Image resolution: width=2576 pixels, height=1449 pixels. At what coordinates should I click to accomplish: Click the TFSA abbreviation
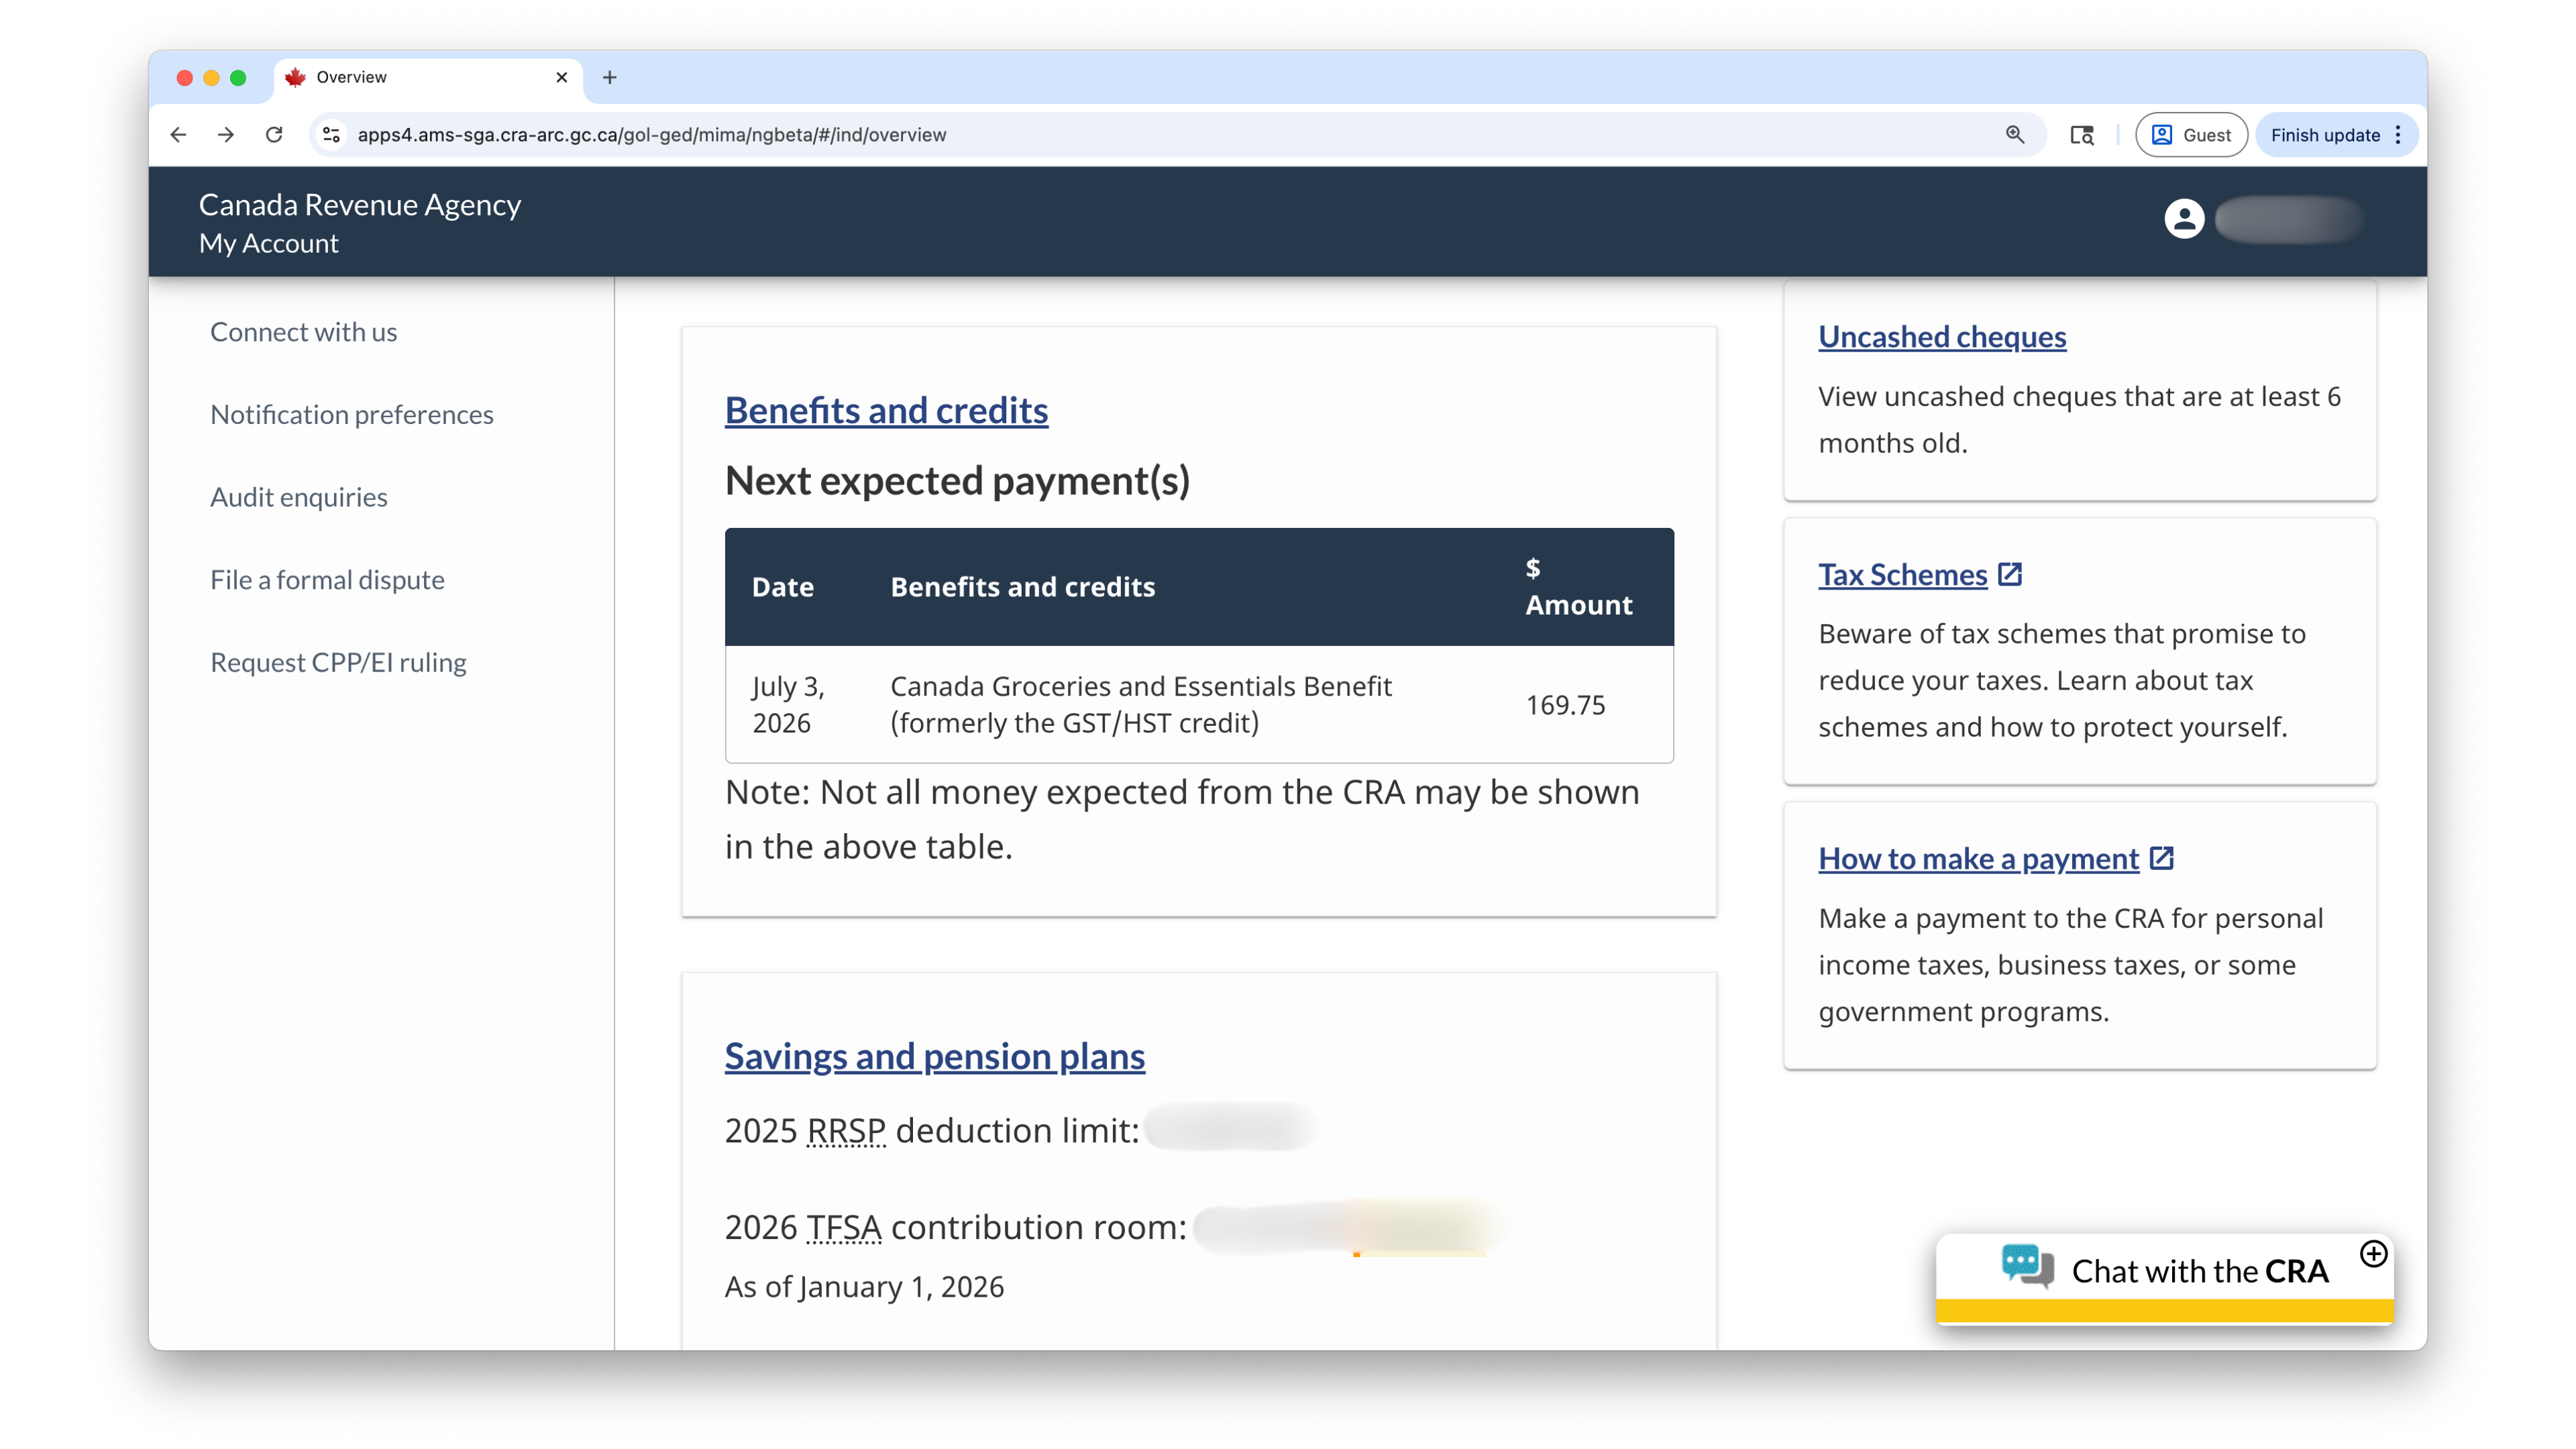843,1227
